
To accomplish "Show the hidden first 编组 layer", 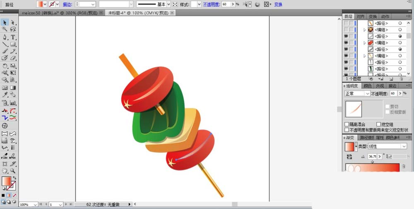I will click(x=346, y=29).
